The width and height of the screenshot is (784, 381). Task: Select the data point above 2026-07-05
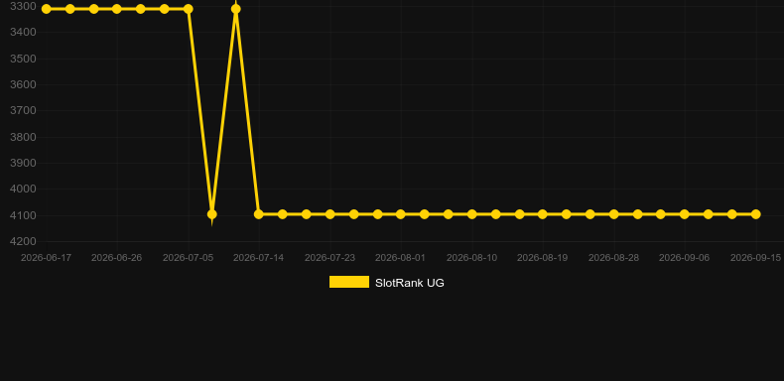(x=188, y=9)
